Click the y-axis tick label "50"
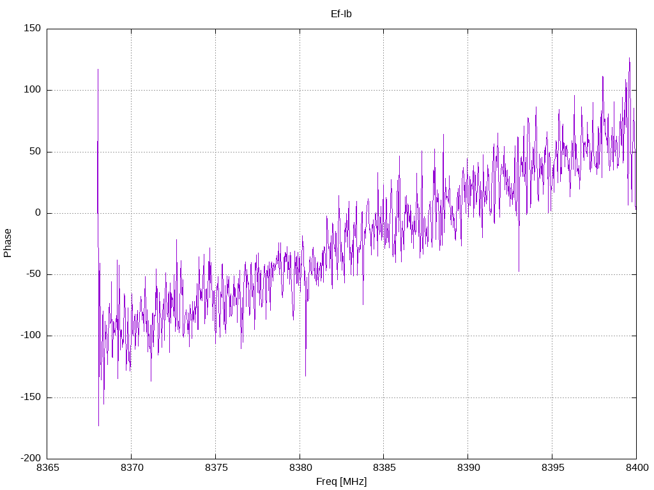This screenshot has width=654, height=490. point(35,151)
